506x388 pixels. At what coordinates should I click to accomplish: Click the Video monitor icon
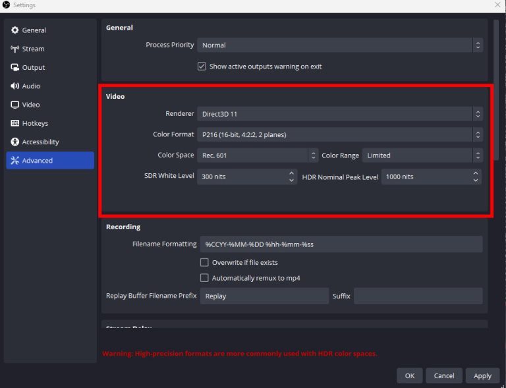15,105
